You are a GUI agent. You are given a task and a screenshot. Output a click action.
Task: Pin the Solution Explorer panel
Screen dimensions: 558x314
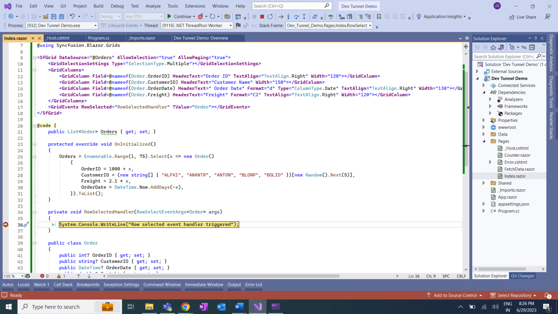(x=535, y=38)
